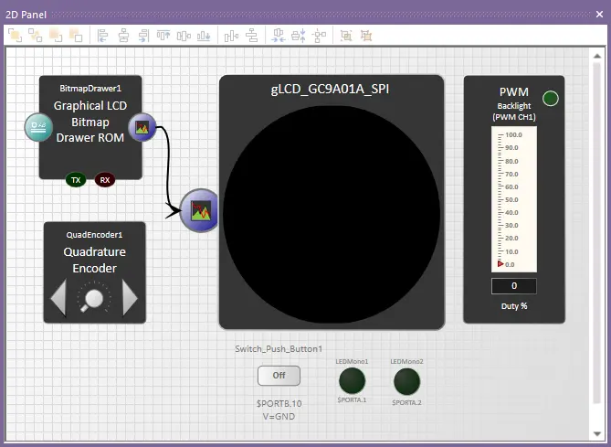Click the BitmapDrawer1 image output node
Viewport: 611px width, 447px height.
(142, 127)
